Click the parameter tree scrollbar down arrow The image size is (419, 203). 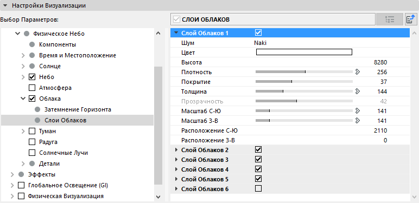[x=158, y=197]
